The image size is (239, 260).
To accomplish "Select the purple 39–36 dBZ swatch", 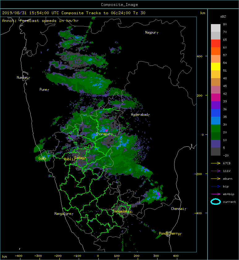I will [216, 105].
